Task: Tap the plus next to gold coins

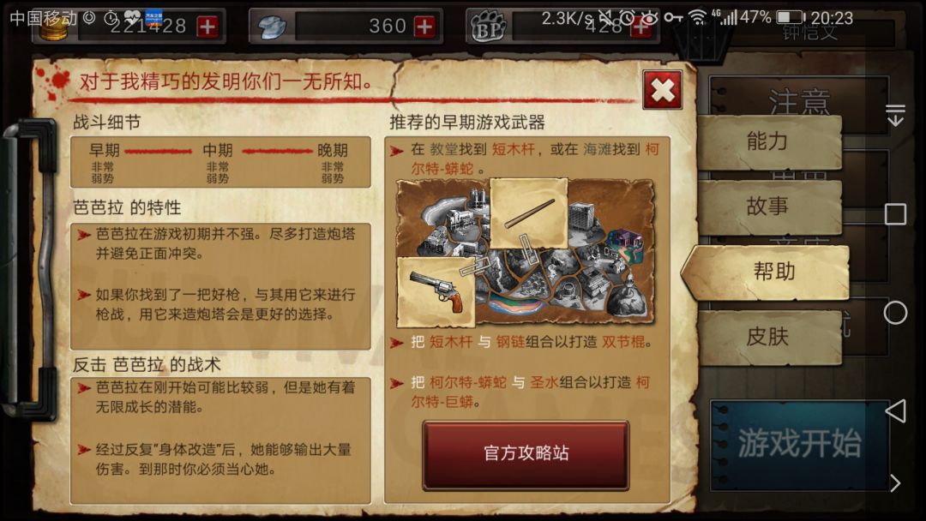Action: [x=207, y=27]
